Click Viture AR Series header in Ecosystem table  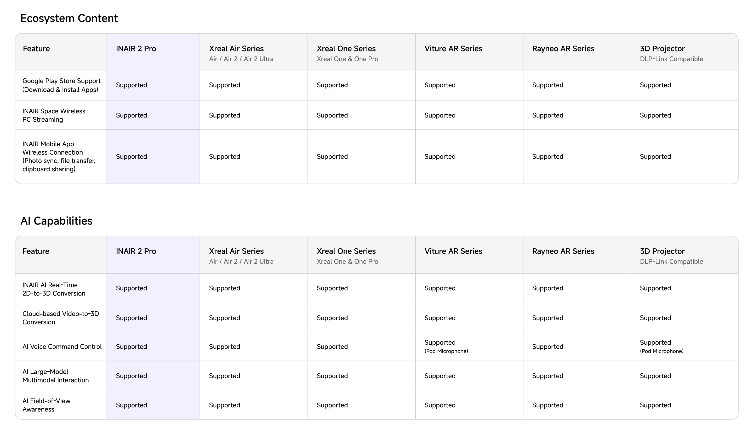click(453, 49)
